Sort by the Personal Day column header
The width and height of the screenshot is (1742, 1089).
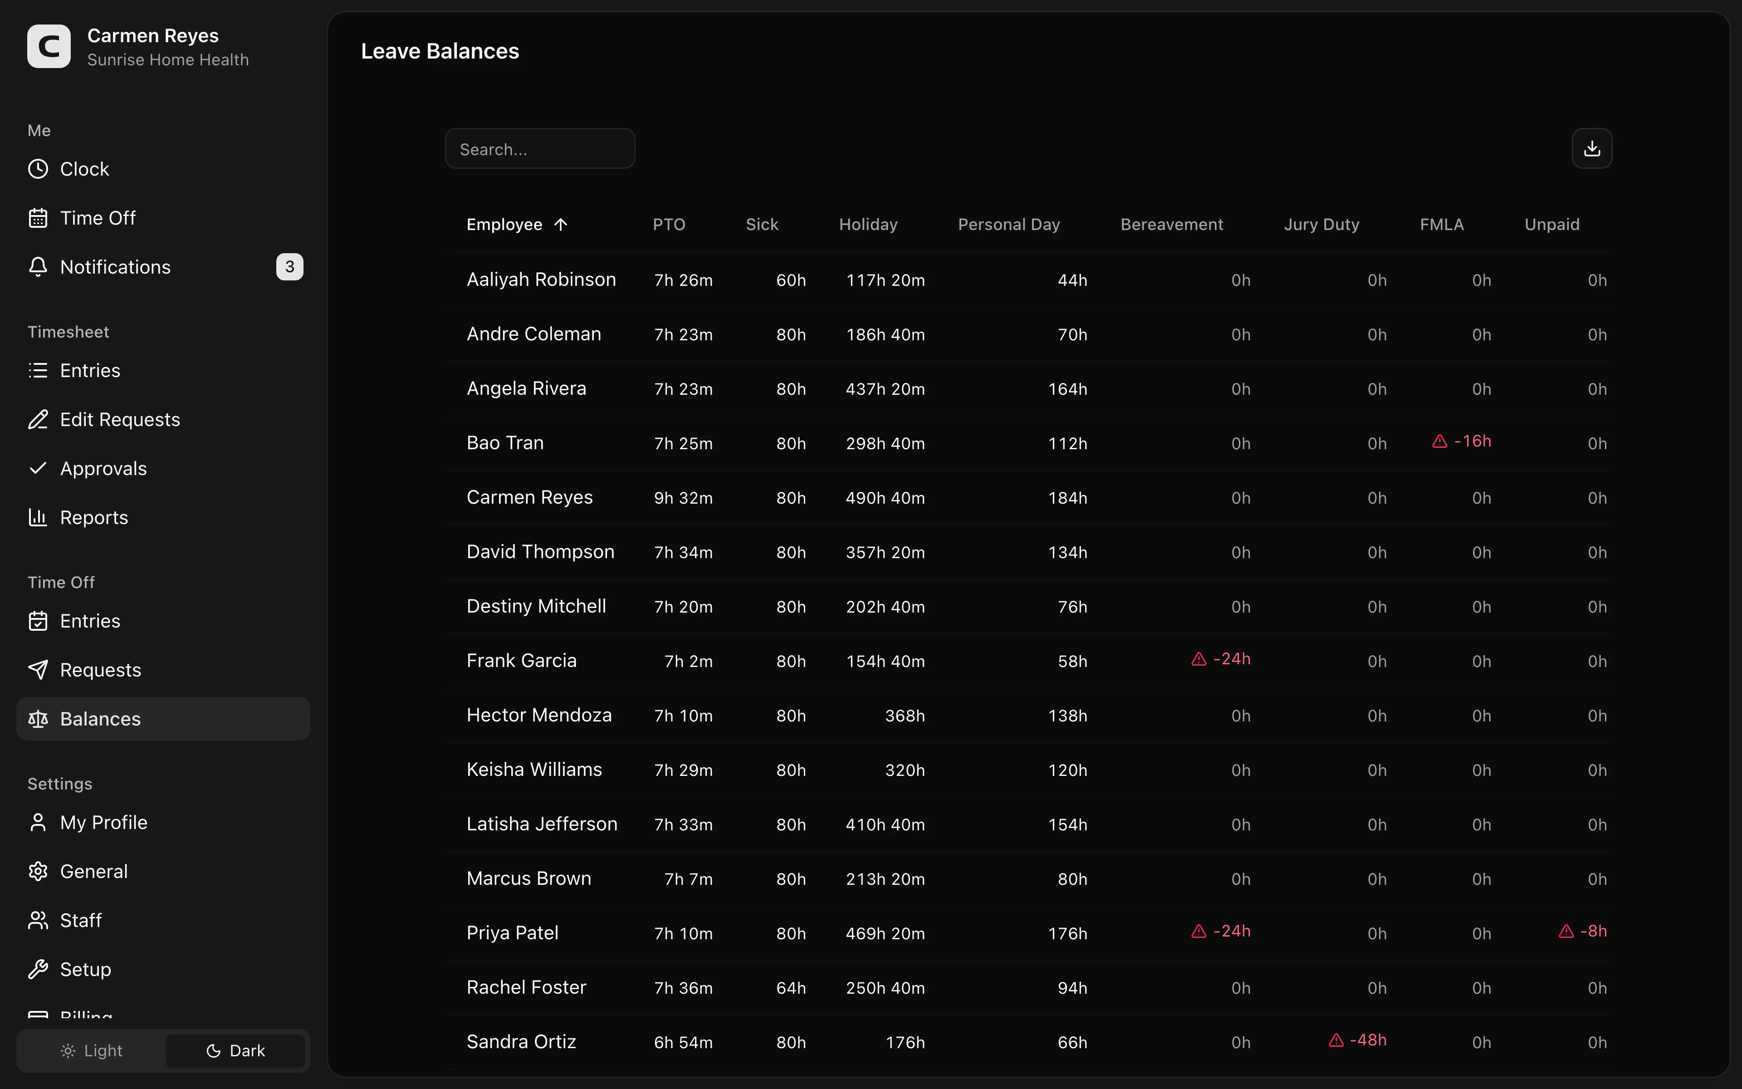(x=1008, y=225)
